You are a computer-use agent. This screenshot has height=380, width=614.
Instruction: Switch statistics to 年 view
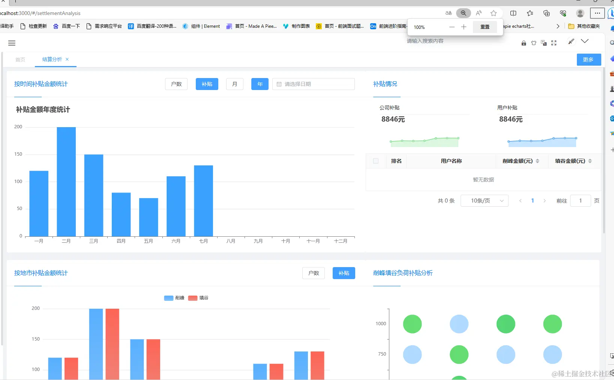tap(260, 84)
